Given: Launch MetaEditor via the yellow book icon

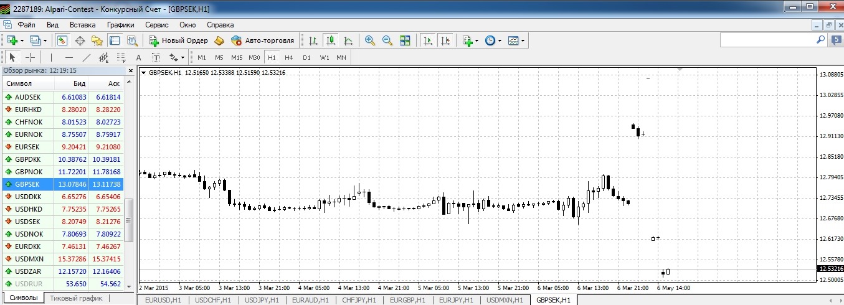Looking at the screenshot, I should pyautogui.click(x=219, y=40).
